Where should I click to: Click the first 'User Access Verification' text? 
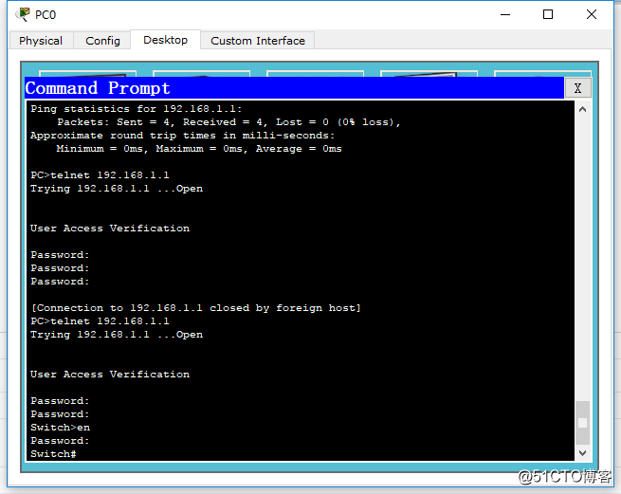point(110,229)
